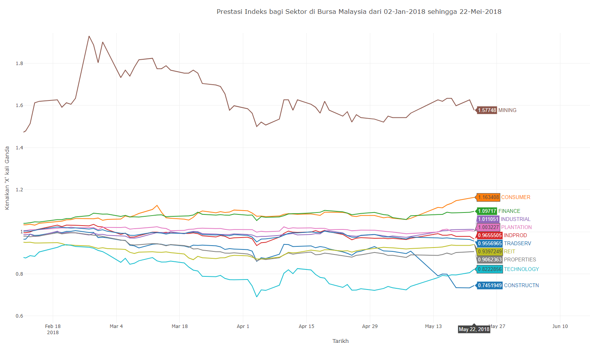This screenshot has height=343, width=590.
Task: Click the chart title text
Action: 359,12
